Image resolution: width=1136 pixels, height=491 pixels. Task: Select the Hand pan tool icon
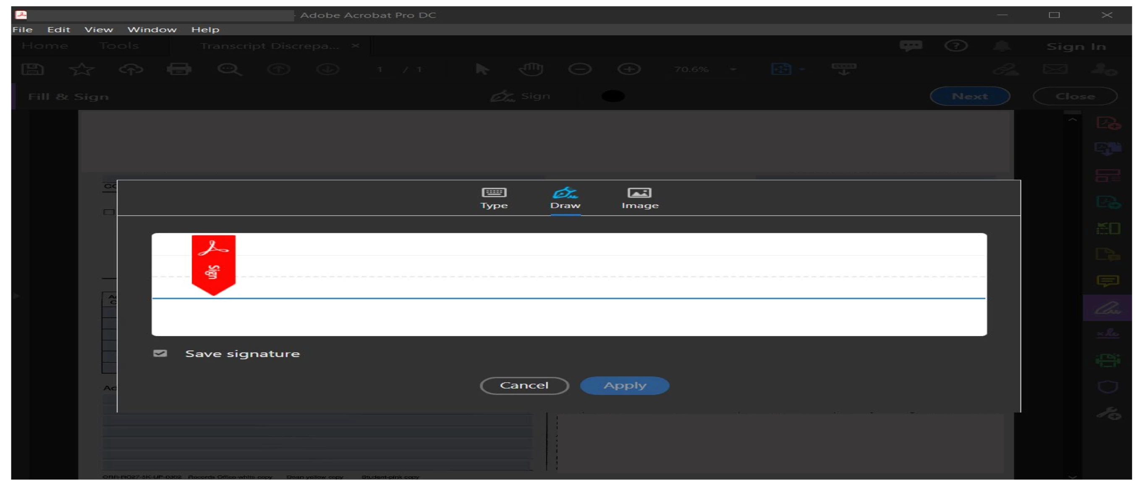point(531,69)
